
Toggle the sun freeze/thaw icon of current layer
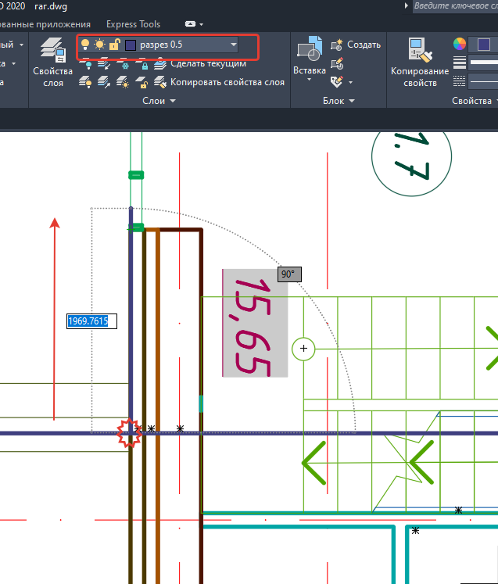coord(99,45)
